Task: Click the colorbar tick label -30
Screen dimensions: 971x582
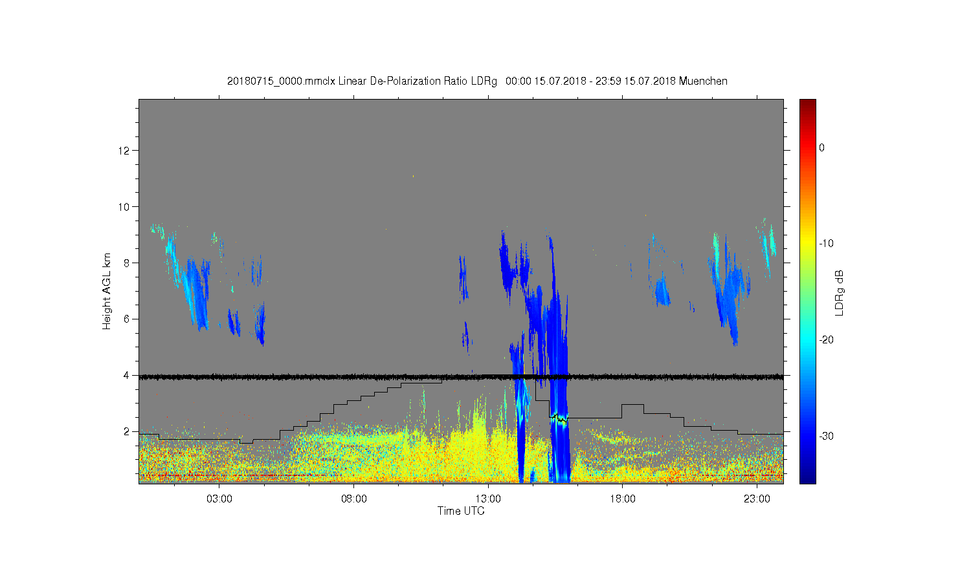Action: [x=827, y=436]
